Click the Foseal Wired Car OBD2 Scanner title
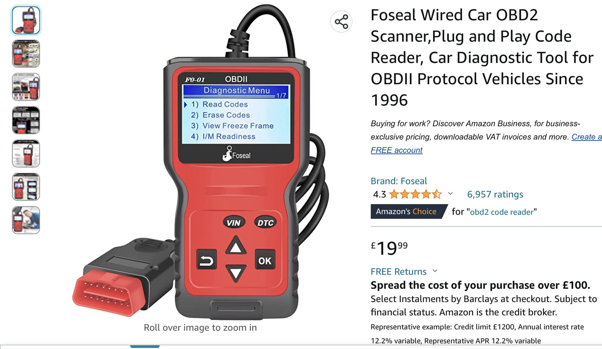 [482, 58]
